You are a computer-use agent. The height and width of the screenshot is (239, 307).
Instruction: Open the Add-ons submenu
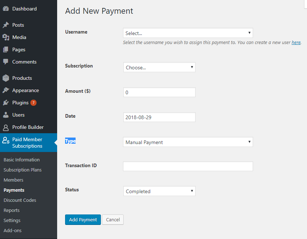[x=13, y=230]
